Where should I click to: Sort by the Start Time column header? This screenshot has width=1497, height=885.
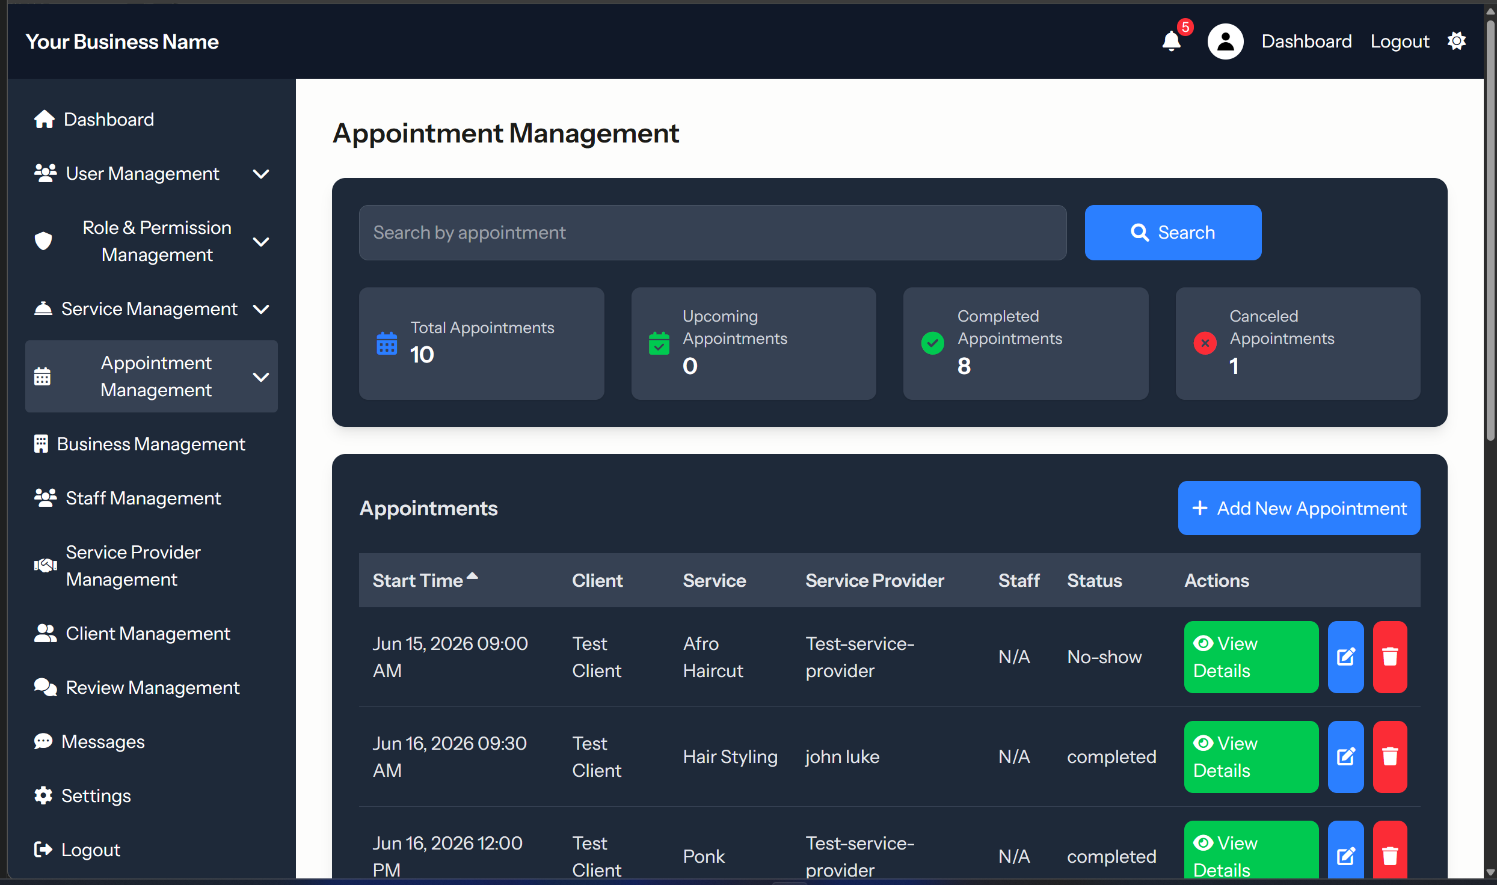click(425, 580)
